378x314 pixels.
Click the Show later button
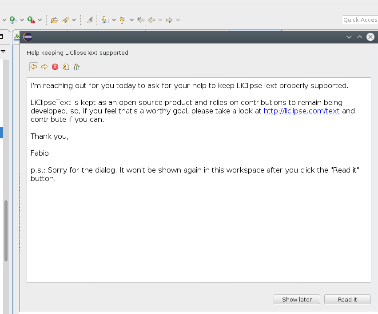click(x=297, y=299)
